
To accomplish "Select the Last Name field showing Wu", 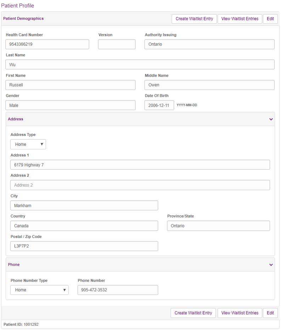I will [140, 64].
